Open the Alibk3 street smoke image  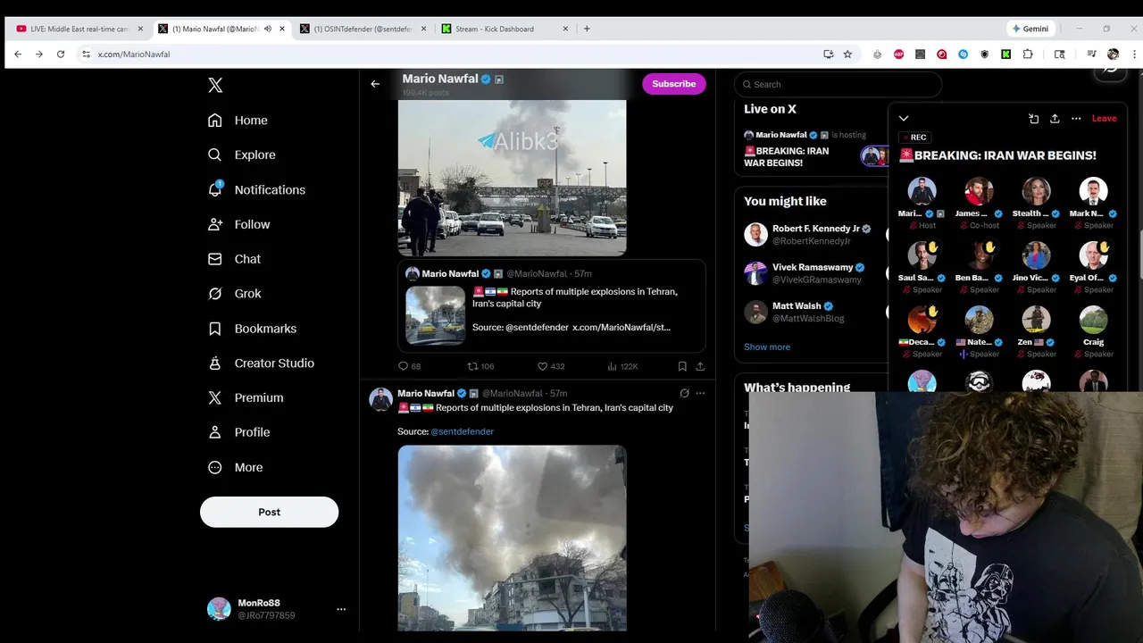click(x=512, y=178)
